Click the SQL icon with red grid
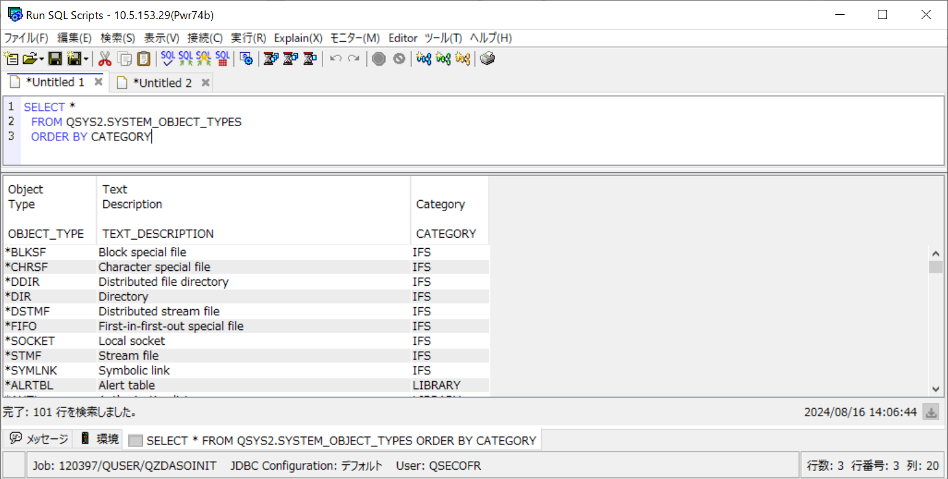The width and height of the screenshot is (948, 479). point(222,58)
